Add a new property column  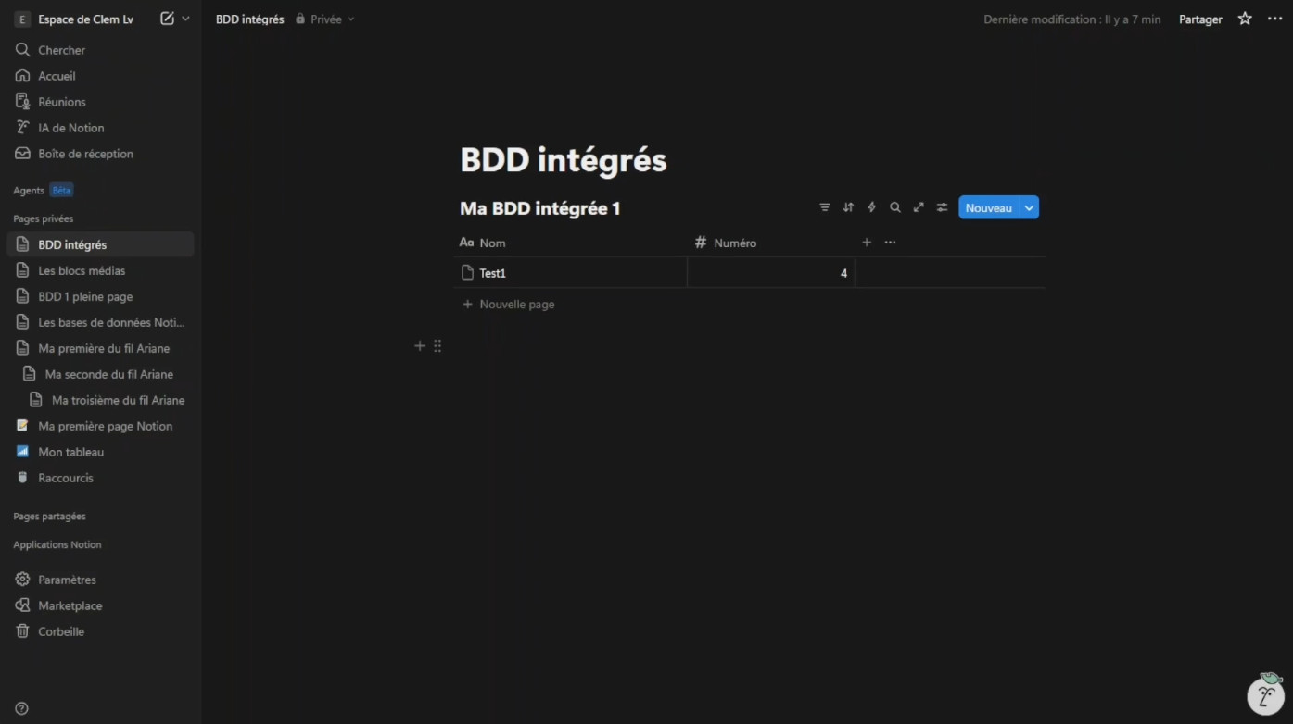[867, 243]
